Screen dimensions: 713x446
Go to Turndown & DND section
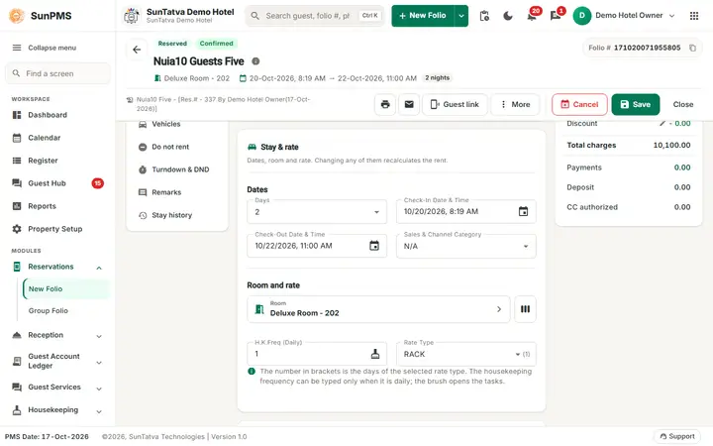click(177, 169)
